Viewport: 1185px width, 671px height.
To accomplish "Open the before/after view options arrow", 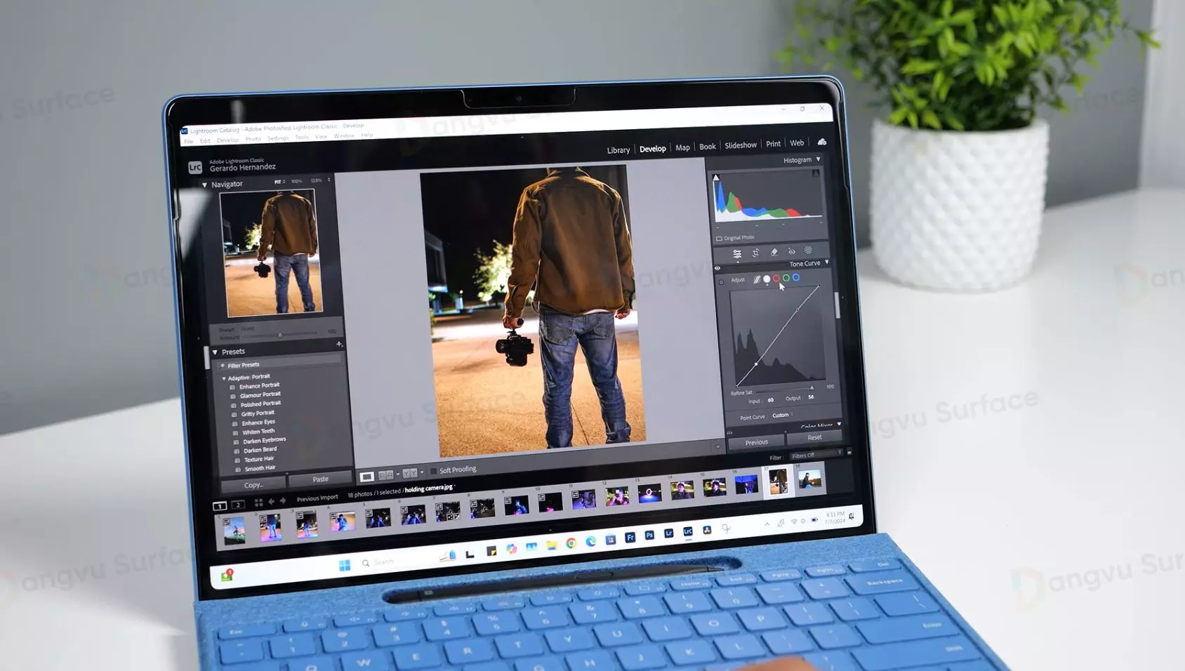I will (421, 473).
